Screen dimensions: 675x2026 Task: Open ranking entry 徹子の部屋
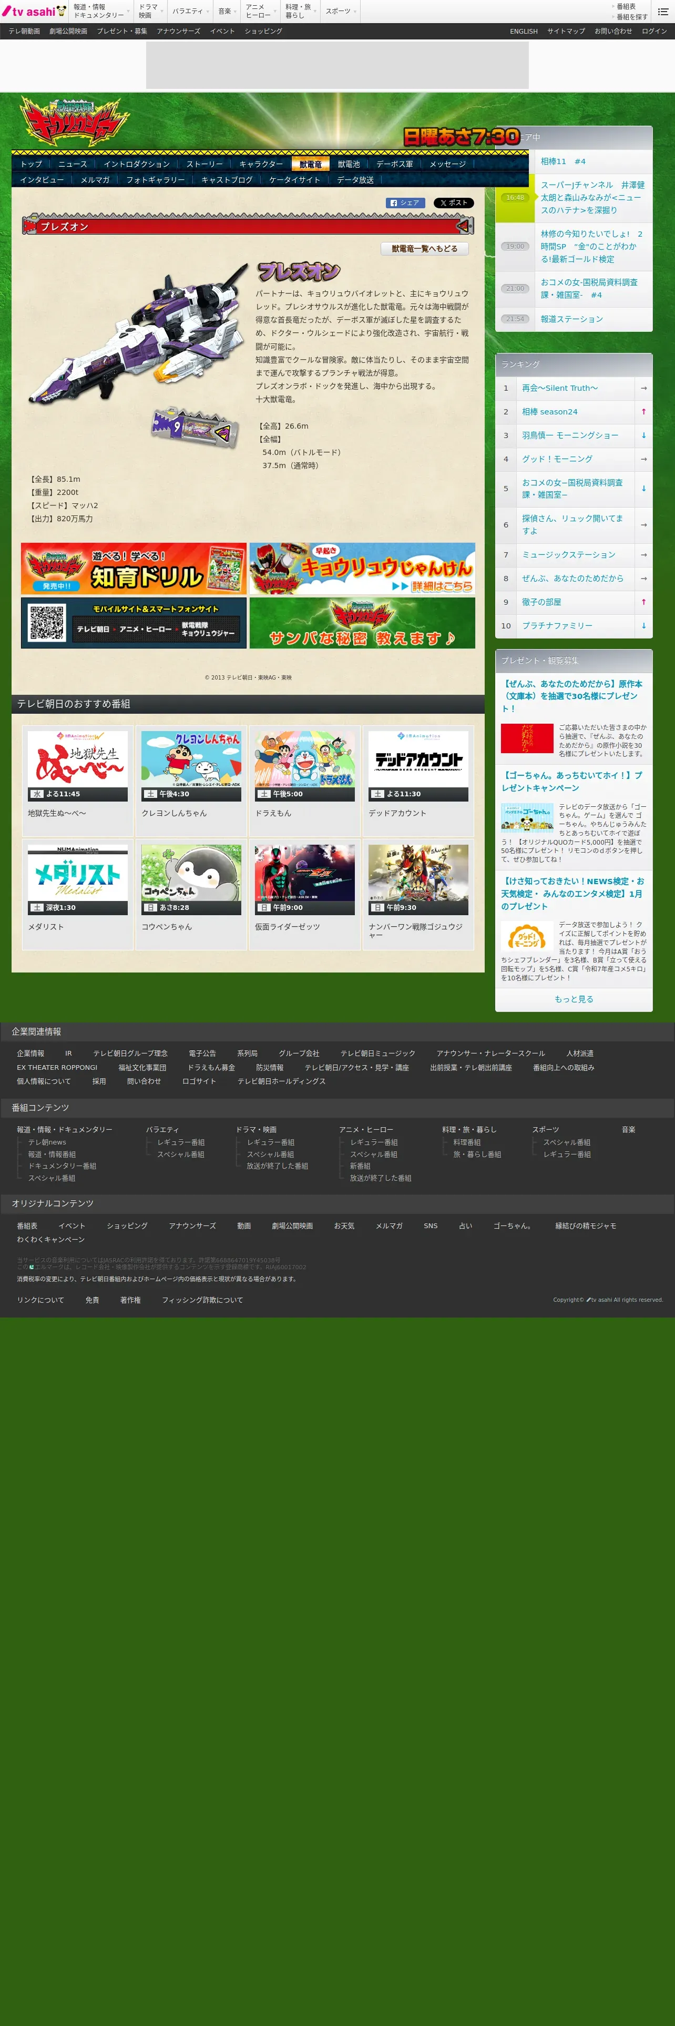(x=541, y=602)
